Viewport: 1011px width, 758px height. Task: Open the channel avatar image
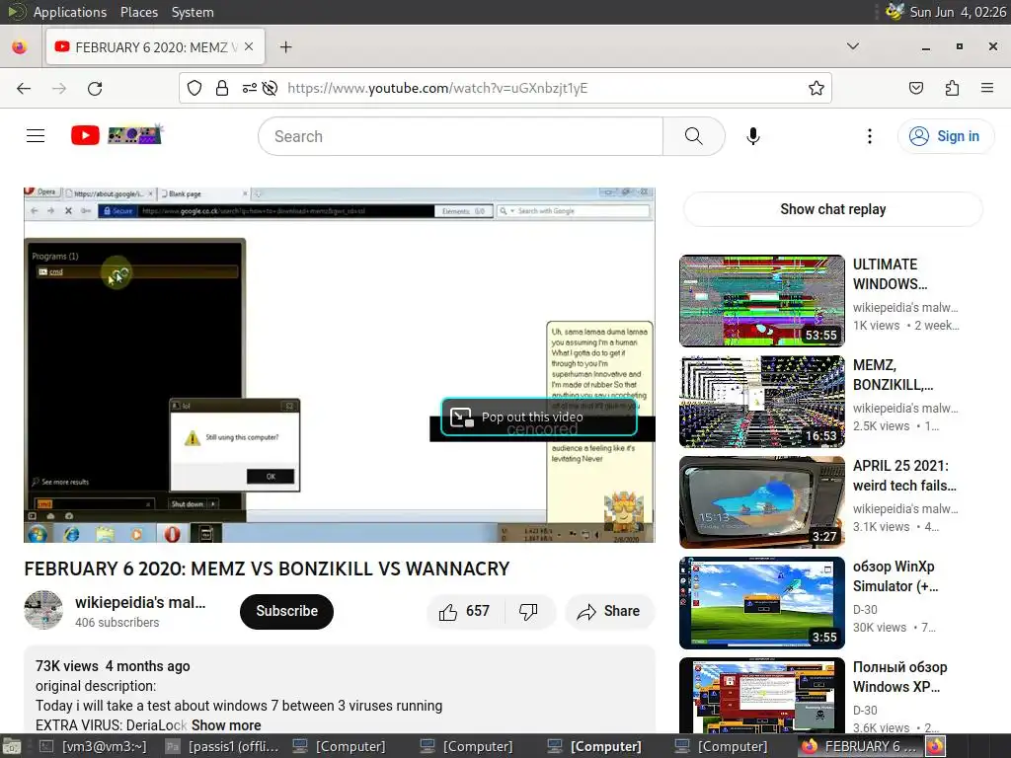coord(43,610)
